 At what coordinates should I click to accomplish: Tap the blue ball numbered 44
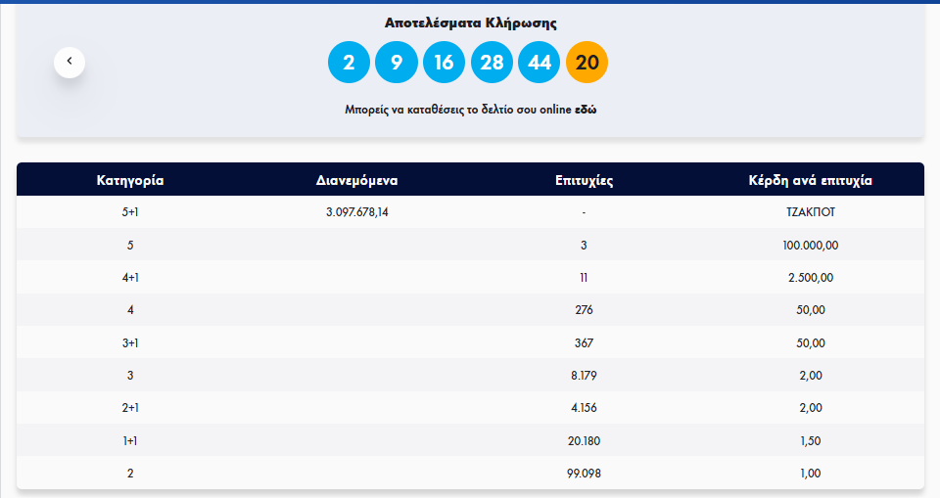pos(540,63)
